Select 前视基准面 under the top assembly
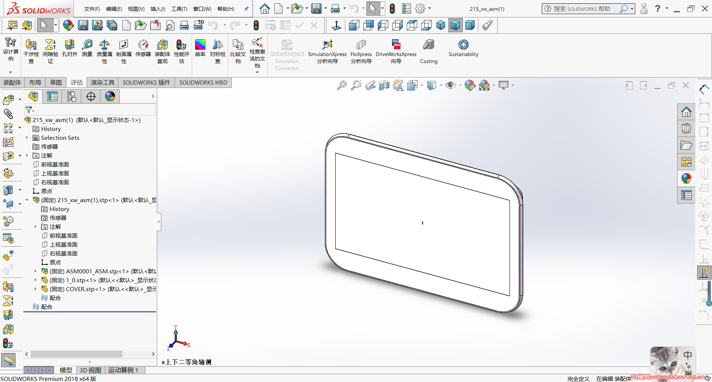The width and height of the screenshot is (712, 382). pyautogui.click(x=55, y=165)
